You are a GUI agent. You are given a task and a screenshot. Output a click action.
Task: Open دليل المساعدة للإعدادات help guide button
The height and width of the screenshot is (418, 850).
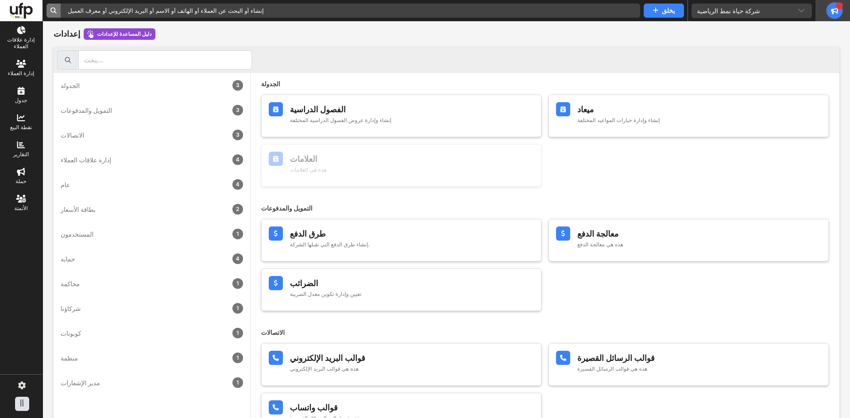click(120, 34)
